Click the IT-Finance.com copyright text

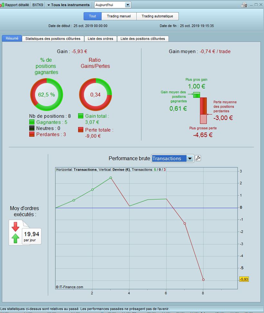pos(69,287)
